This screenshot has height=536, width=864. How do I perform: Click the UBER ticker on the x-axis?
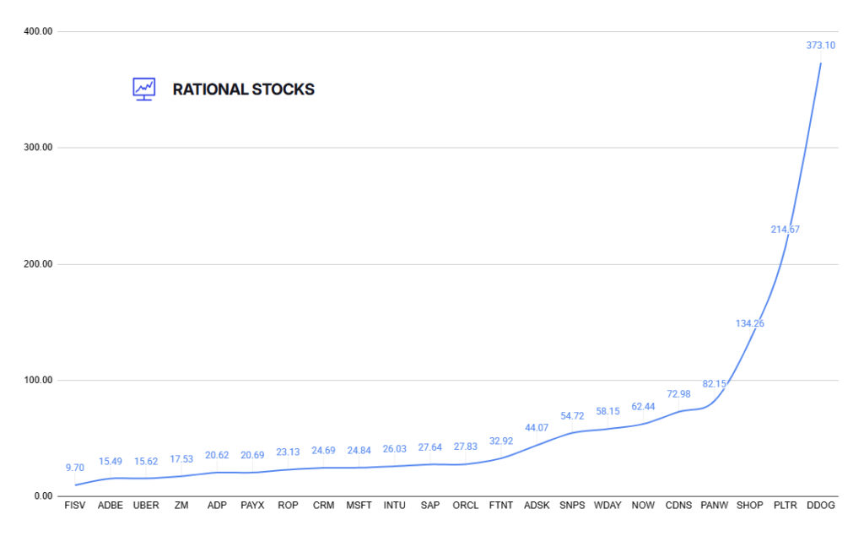tap(146, 506)
